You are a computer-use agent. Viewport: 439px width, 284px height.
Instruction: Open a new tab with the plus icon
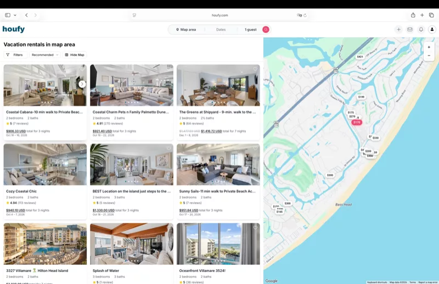click(422, 15)
